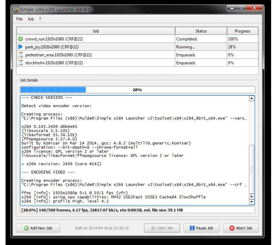Click the '(libavformat 55.34.101)' log line

point(49,135)
